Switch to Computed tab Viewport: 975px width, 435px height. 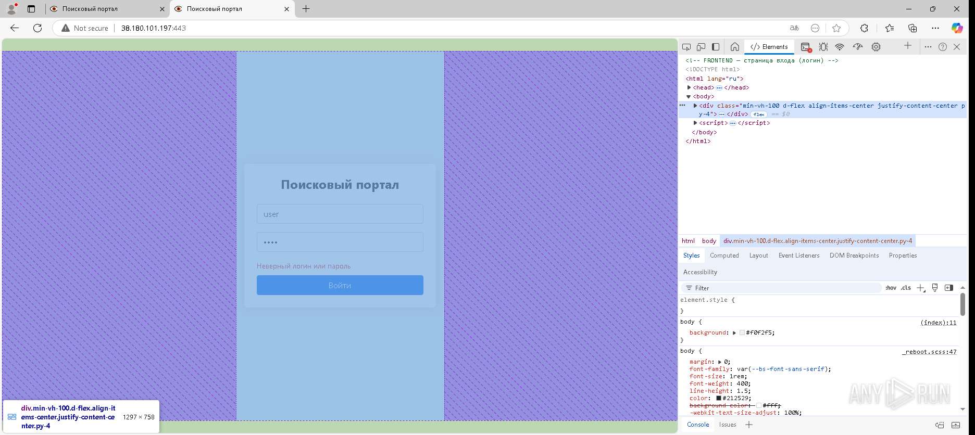pyautogui.click(x=724, y=255)
